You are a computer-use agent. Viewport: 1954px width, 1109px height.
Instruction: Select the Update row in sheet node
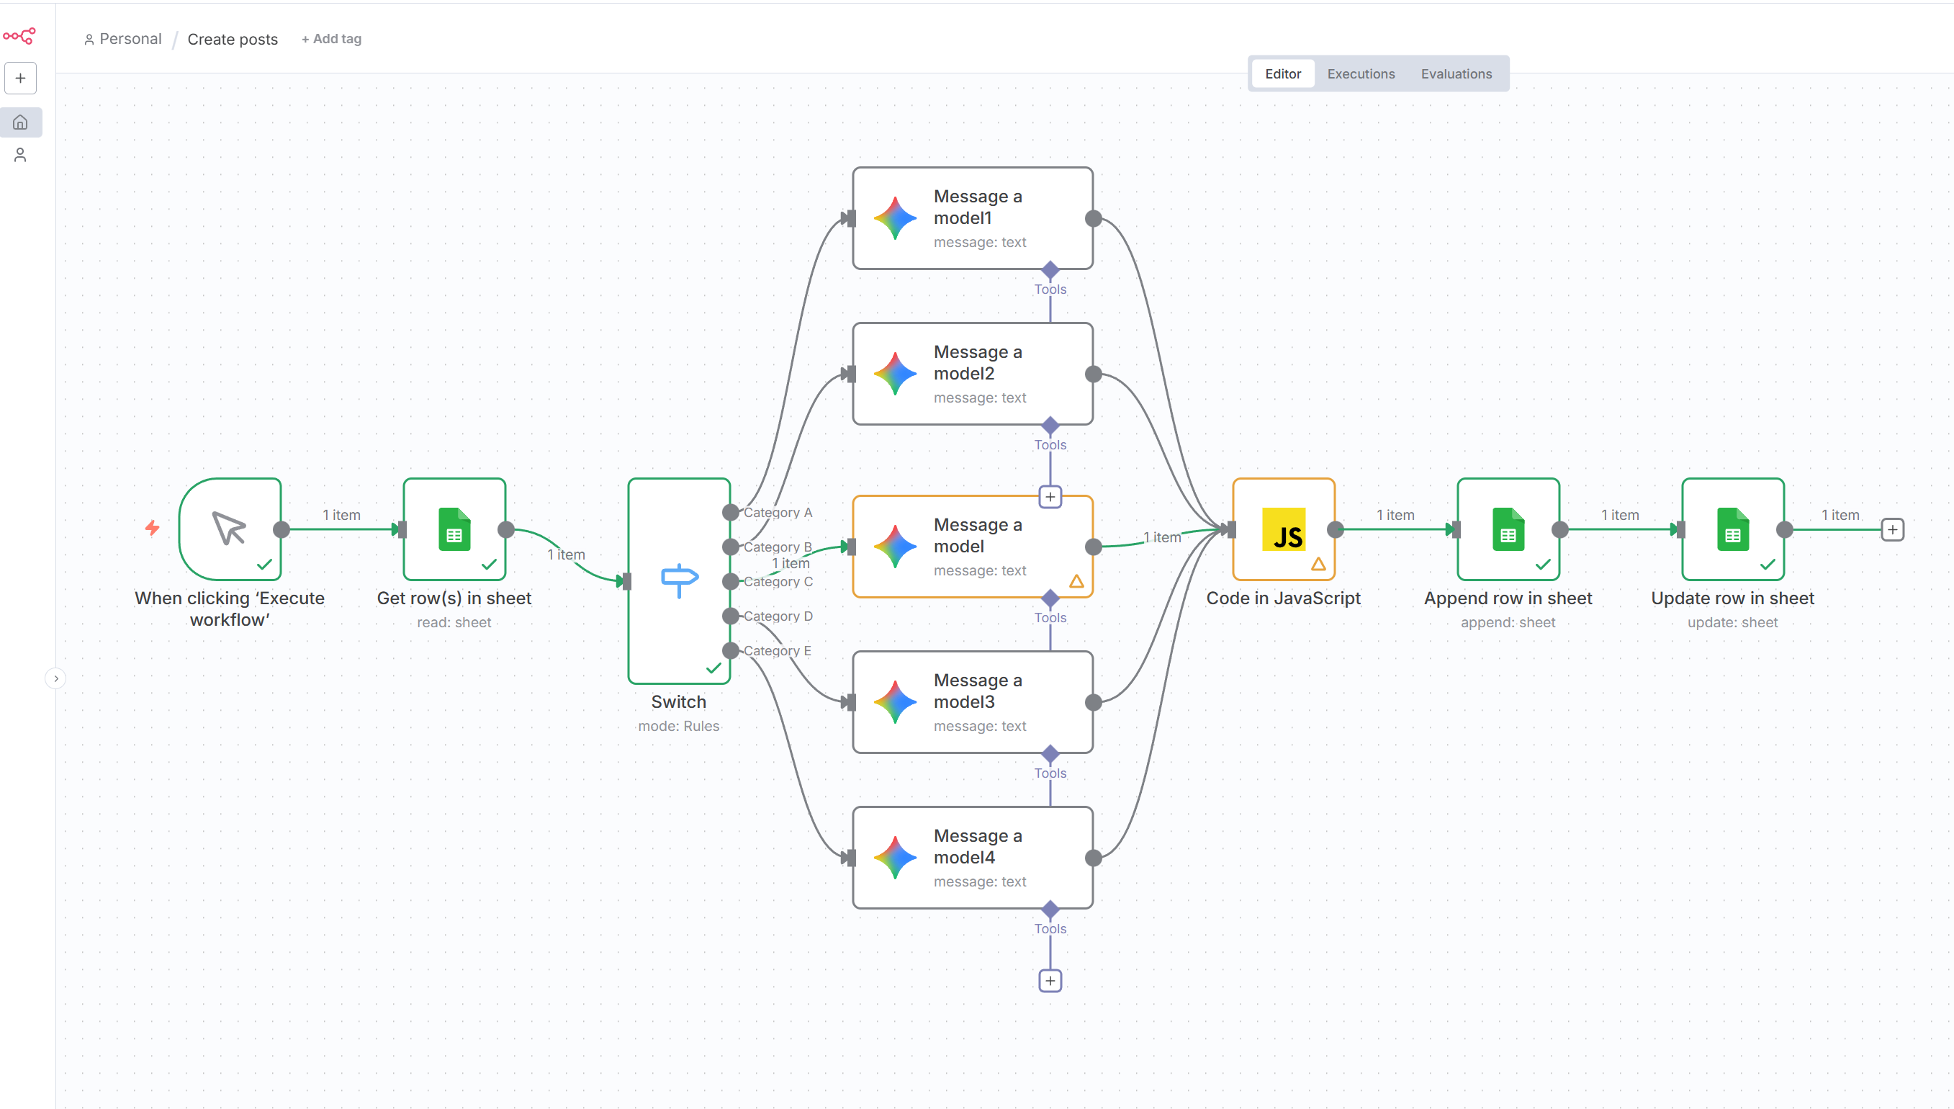coord(1732,529)
